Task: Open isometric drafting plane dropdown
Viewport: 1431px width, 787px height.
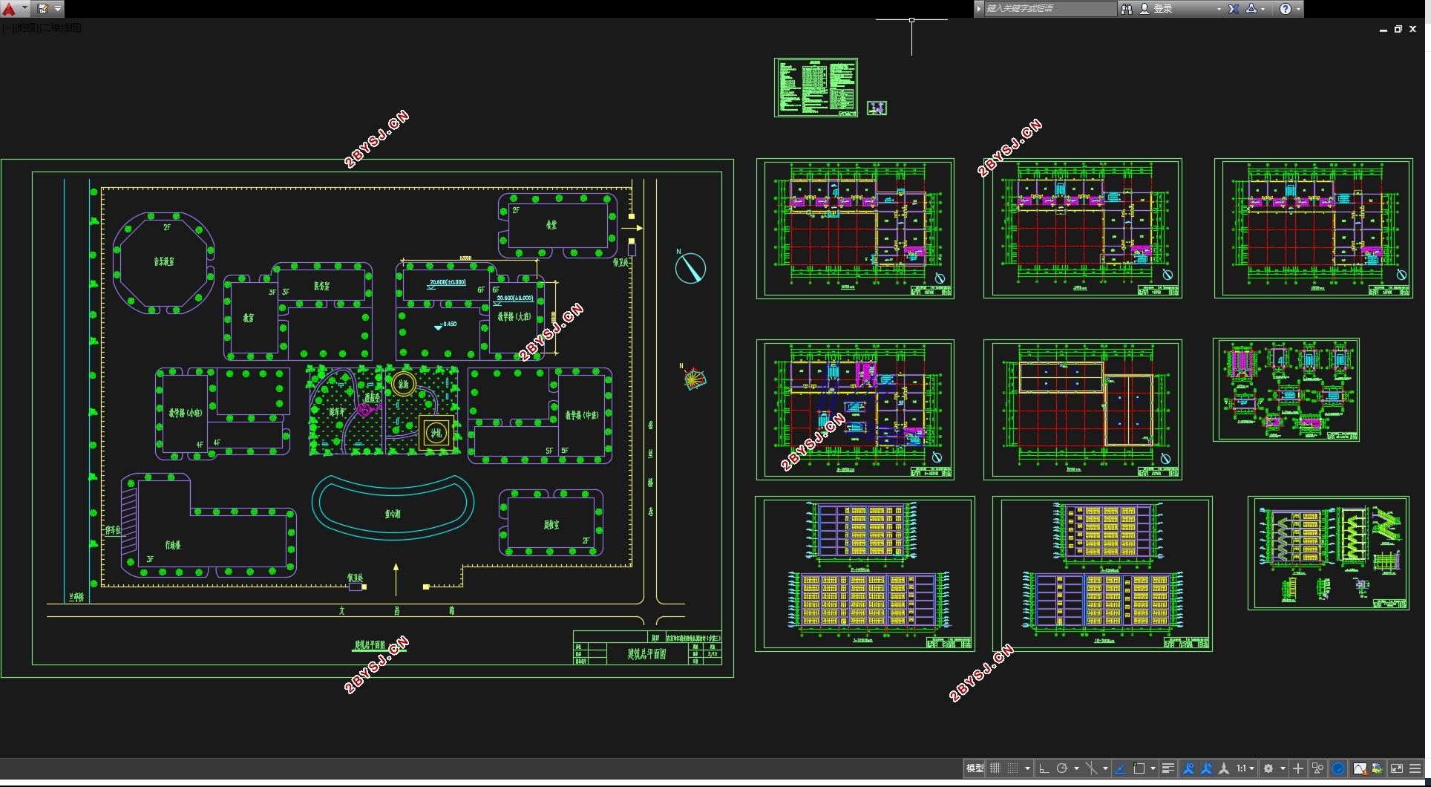Action: 1105,768
